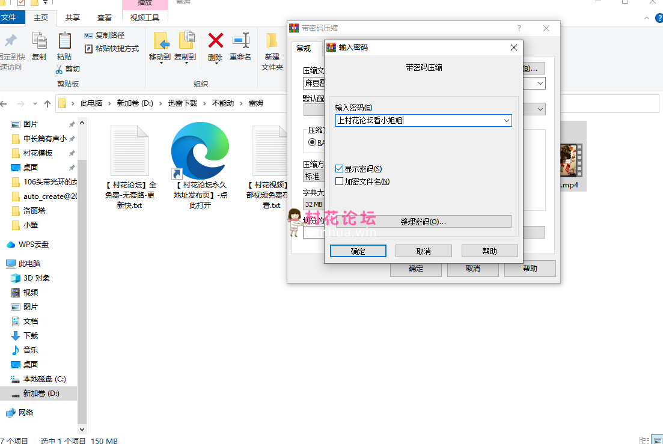Uncheck 显示密码 checkbox
This screenshot has height=444, width=663.
pos(339,169)
